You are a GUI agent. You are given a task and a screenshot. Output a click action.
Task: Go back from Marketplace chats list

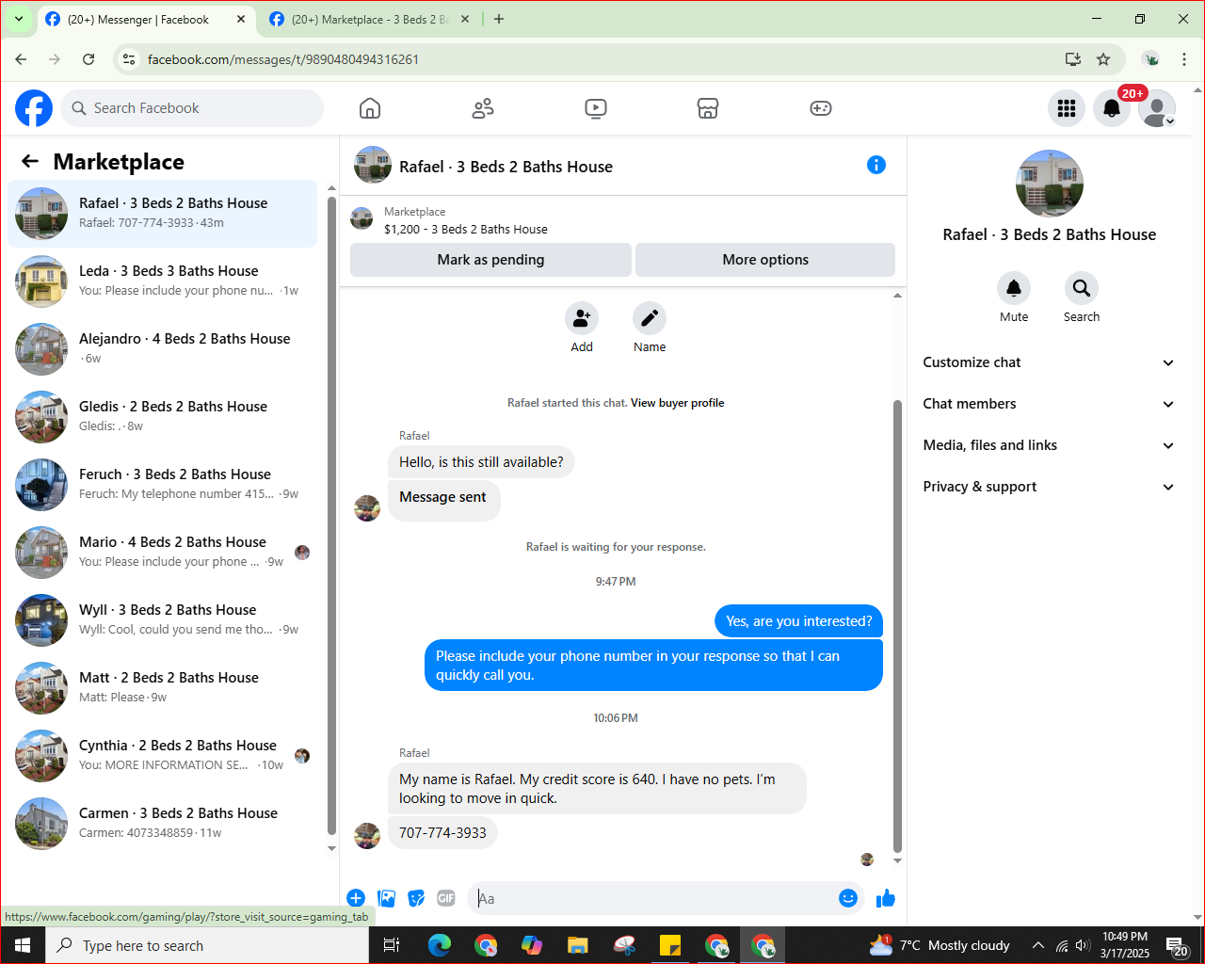pyautogui.click(x=30, y=162)
